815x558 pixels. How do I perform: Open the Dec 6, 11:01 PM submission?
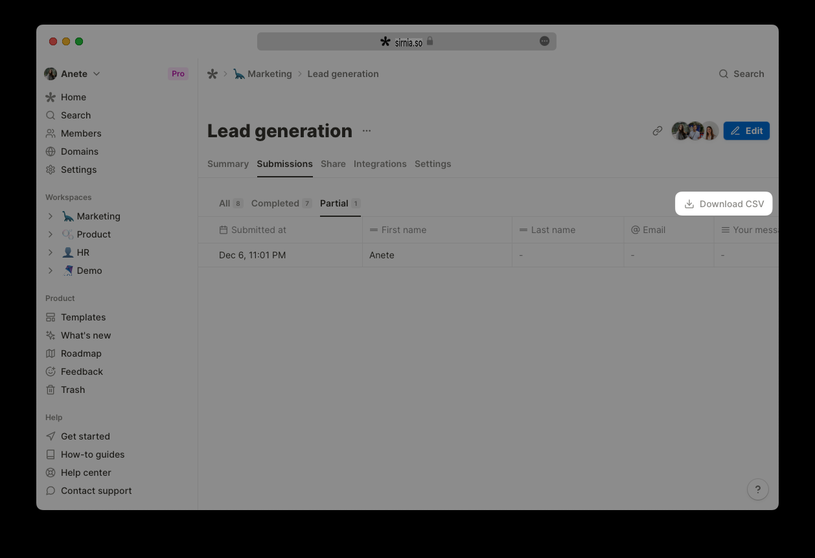pyautogui.click(x=253, y=255)
